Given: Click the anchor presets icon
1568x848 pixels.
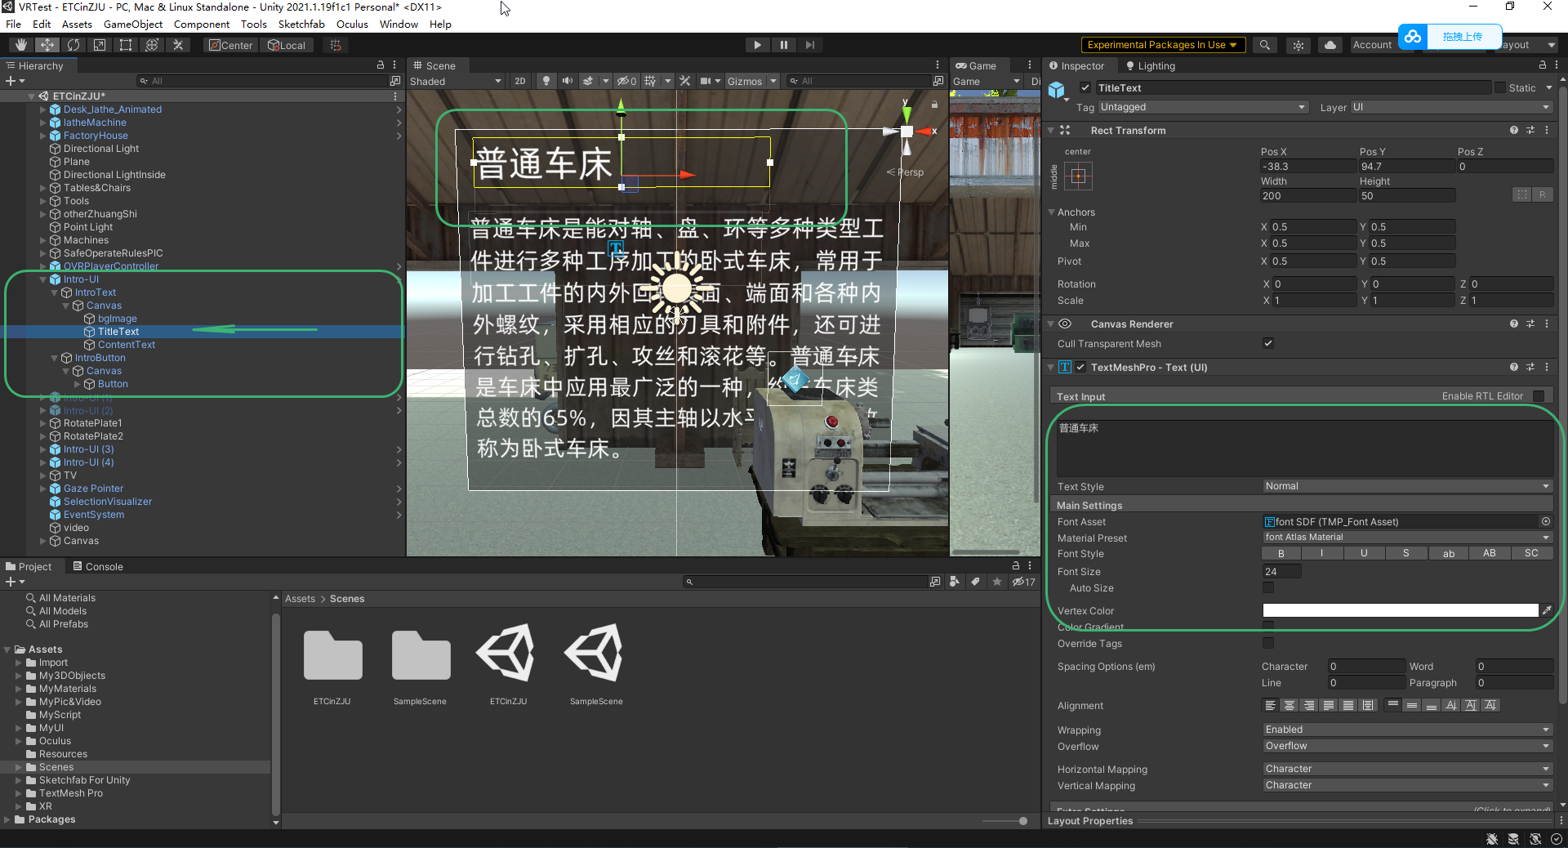Looking at the screenshot, I should coord(1078,176).
